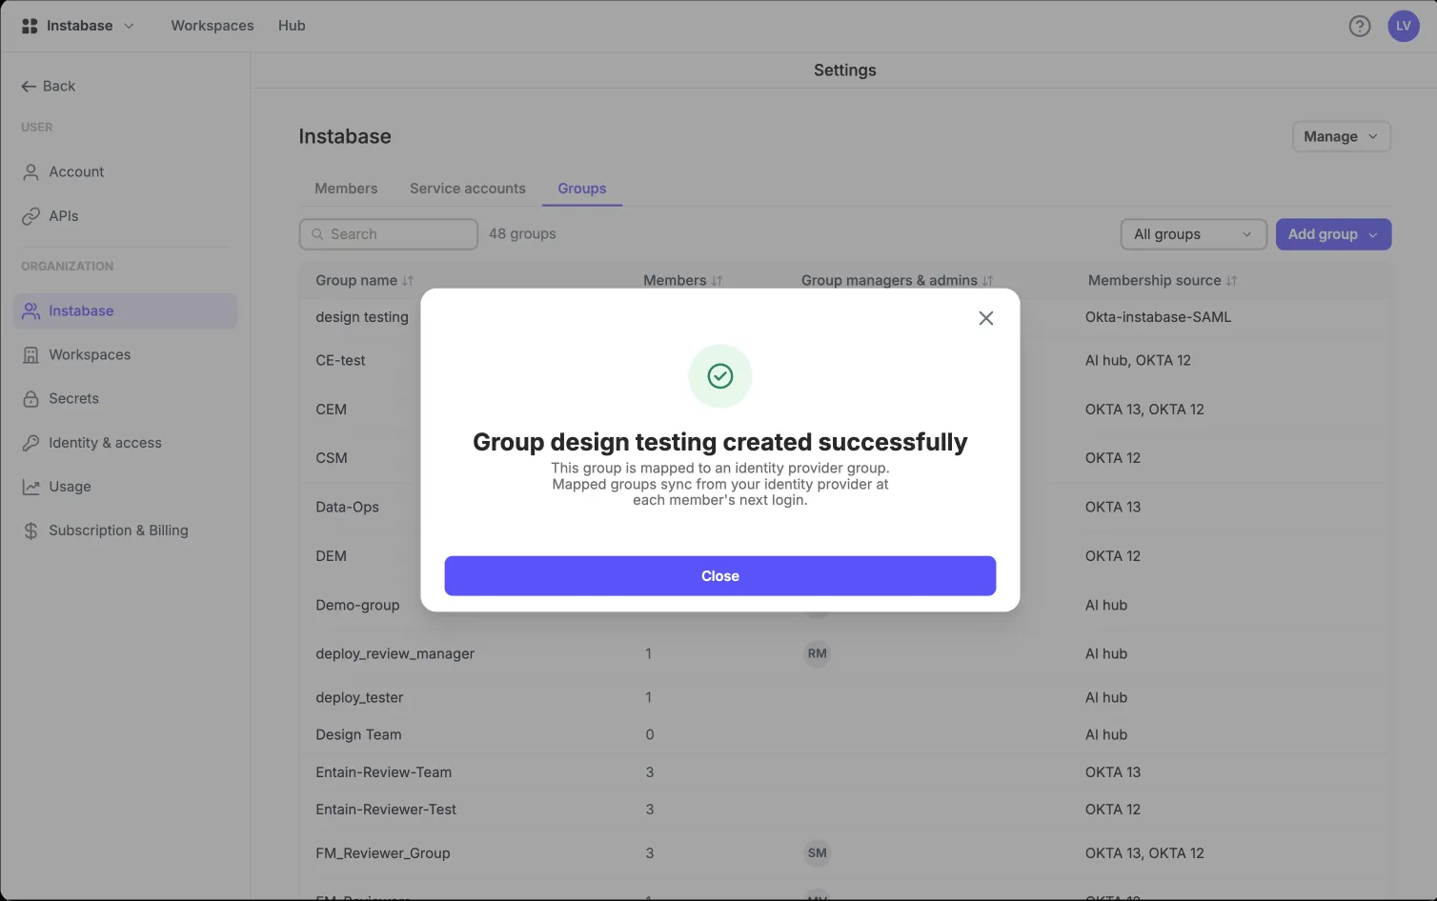
Task: Switch to the Members tab
Action: click(346, 189)
